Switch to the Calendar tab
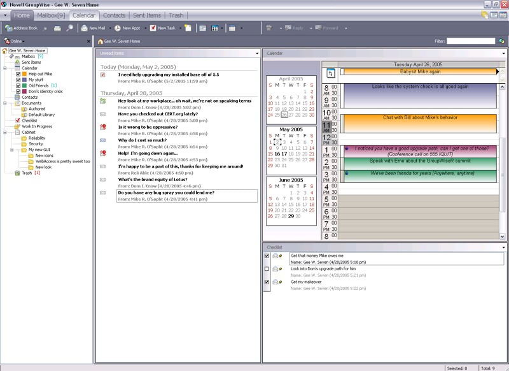 pyautogui.click(x=84, y=15)
